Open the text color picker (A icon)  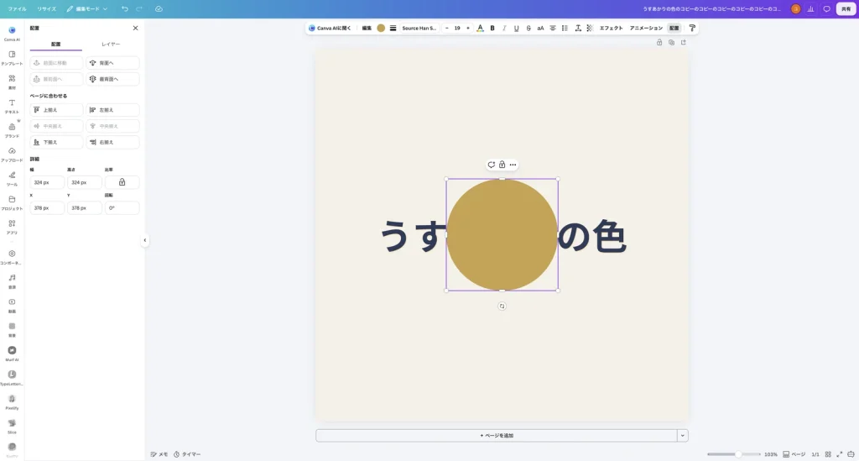(x=480, y=28)
